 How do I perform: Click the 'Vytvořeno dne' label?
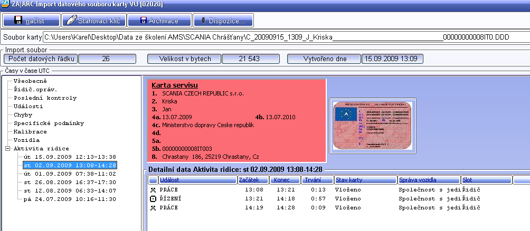324,59
